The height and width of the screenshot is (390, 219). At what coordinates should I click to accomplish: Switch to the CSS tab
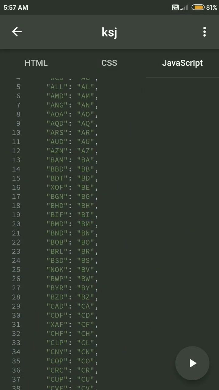click(x=109, y=63)
